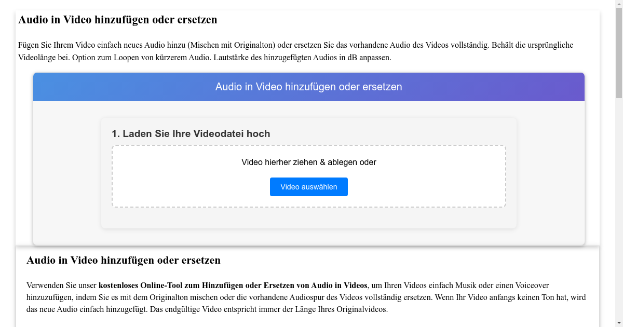Click the page title heading at the top
Screen dimensions: 623x327
click(118, 20)
